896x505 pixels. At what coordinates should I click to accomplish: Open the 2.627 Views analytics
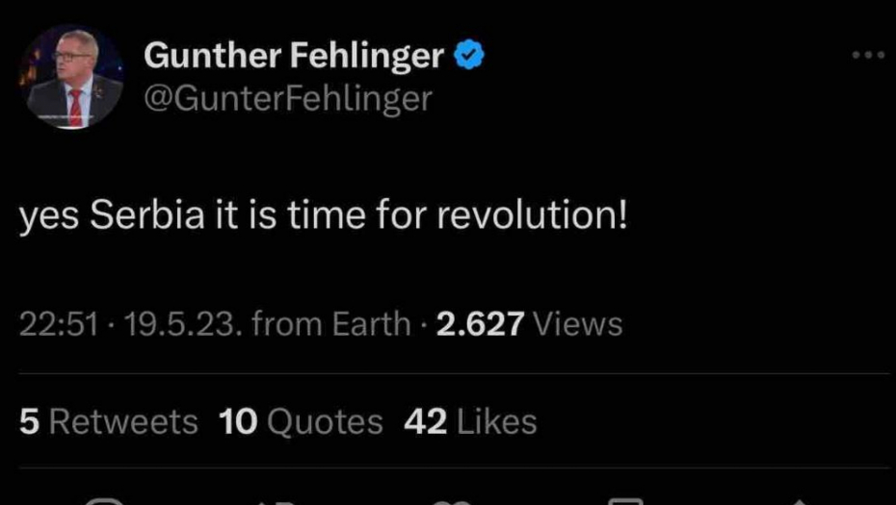tap(529, 324)
